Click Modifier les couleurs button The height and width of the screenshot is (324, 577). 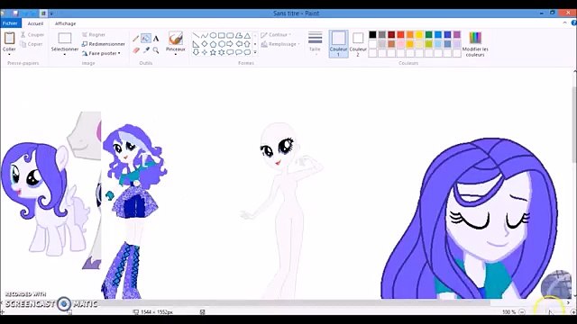coord(475,44)
